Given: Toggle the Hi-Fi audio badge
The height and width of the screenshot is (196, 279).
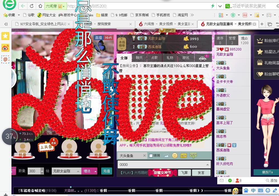Looking at the screenshot, I should [108, 38].
